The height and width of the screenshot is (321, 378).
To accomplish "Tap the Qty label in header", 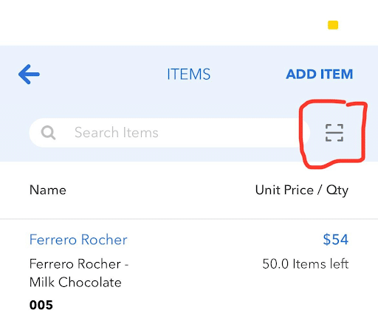I will pos(337,190).
